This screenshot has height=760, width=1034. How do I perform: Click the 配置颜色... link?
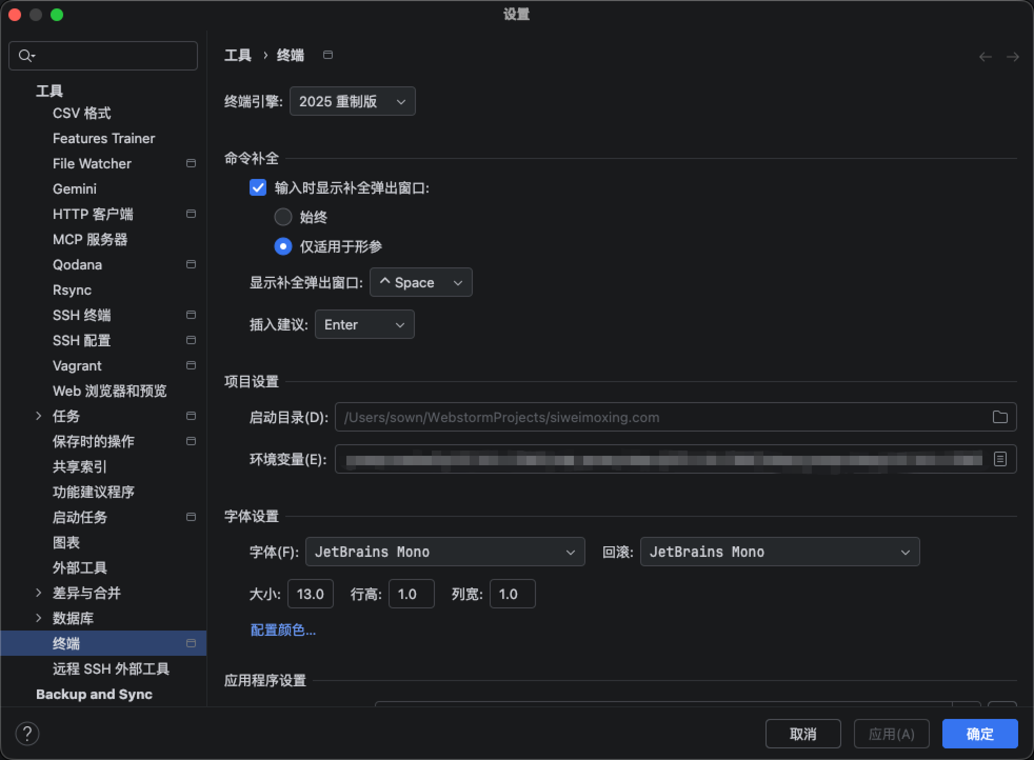coord(283,630)
